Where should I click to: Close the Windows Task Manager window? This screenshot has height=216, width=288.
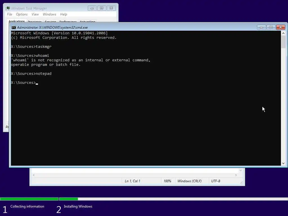click(x=111, y=8)
